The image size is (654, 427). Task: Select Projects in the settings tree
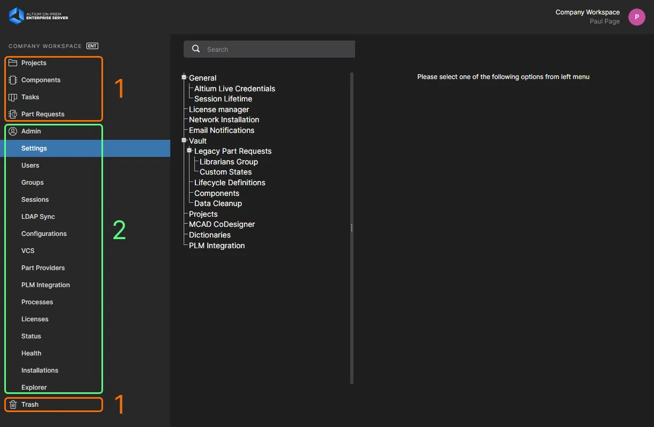[x=203, y=214]
